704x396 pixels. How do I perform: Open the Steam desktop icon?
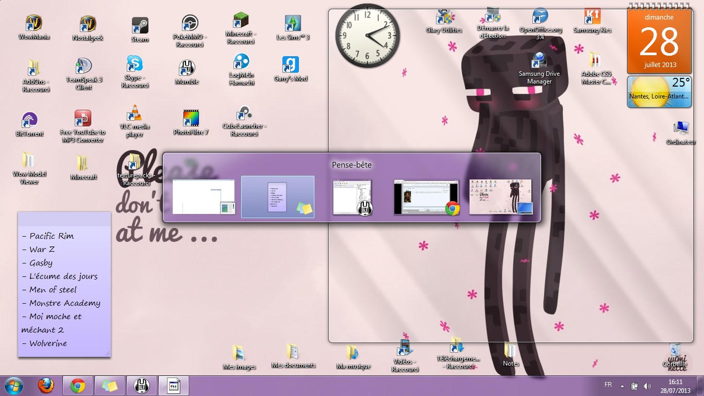[140, 26]
